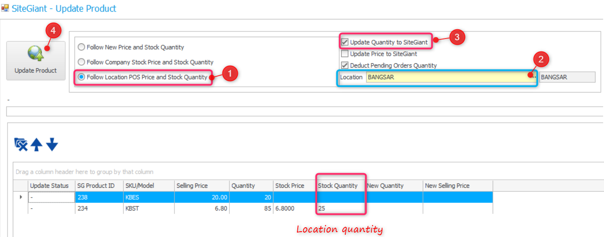Click the Update Product button
The height and width of the screenshot is (237, 604).
(36, 61)
